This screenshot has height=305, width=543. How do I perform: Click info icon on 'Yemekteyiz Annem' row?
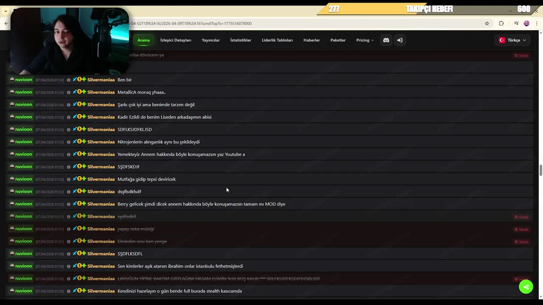click(69, 155)
